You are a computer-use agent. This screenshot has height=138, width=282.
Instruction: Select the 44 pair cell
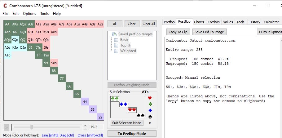(85, 101)
